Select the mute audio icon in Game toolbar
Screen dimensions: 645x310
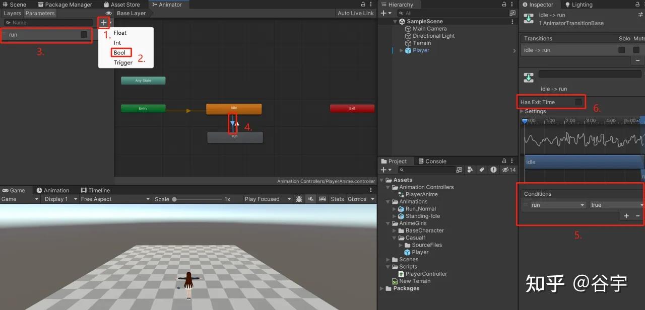coord(311,199)
